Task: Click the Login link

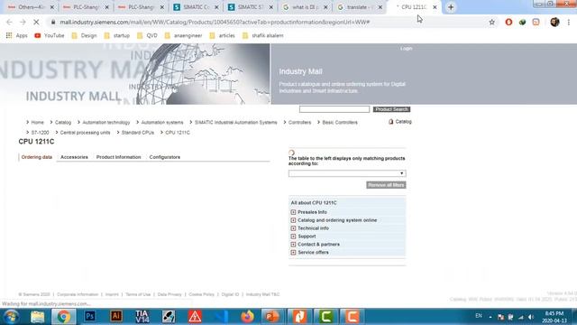Action: 407,49
